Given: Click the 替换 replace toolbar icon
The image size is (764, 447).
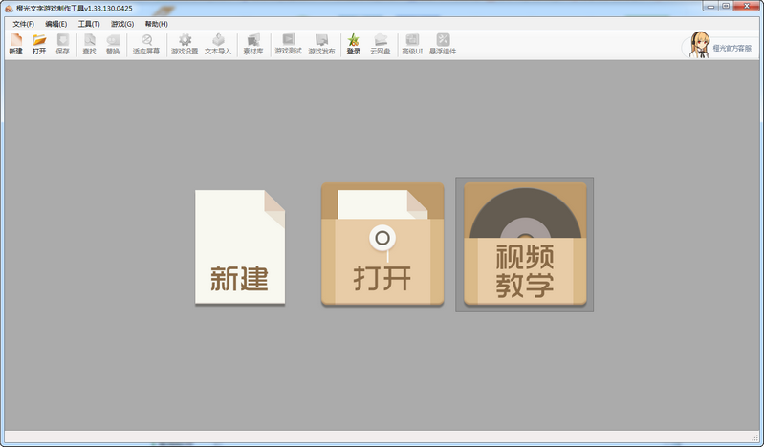Looking at the screenshot, I should point(113,44).
